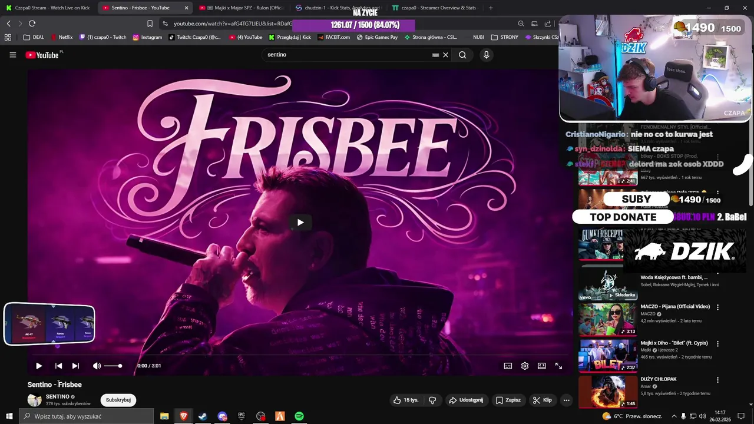Play the Frisbee video with the play button
The image size is (754, 424).
(39, 366)
